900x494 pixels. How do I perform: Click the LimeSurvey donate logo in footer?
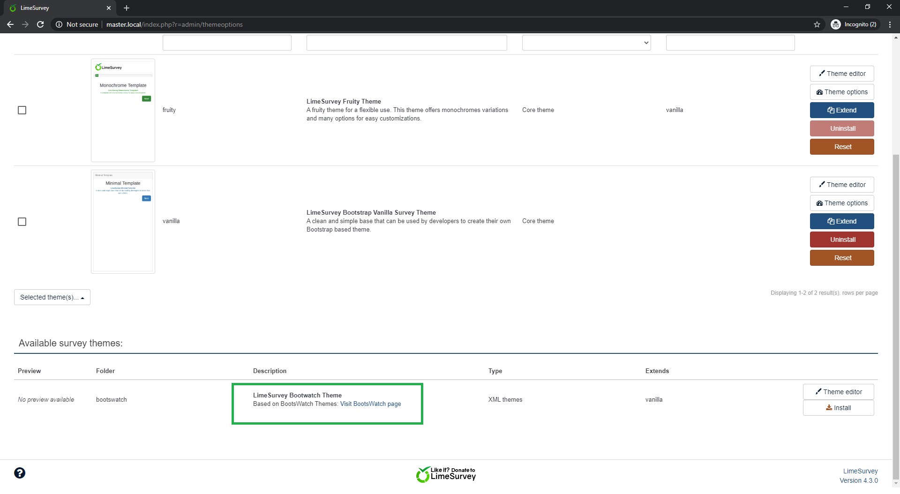tap(446, 474)
